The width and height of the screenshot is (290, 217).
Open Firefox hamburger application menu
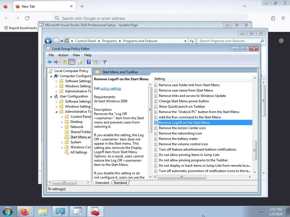[283, 18]
